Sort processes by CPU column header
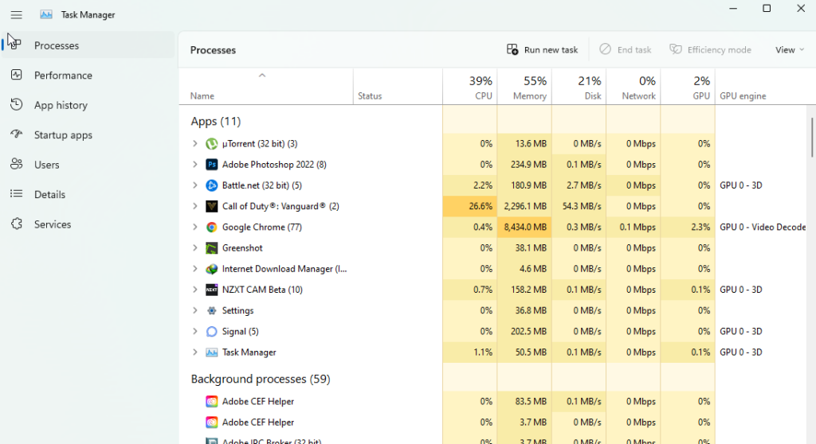Image resolution: width=816 pixels, height=444 pixels. (x=470, y=88)
